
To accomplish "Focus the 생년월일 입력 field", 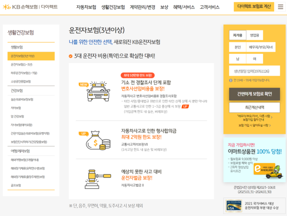I will coord(255,71).
